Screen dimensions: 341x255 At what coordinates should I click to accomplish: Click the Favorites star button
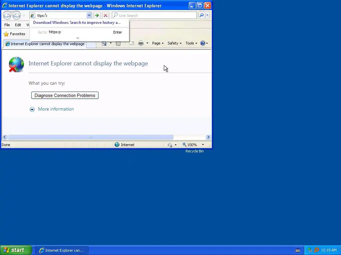pos(15,34)
